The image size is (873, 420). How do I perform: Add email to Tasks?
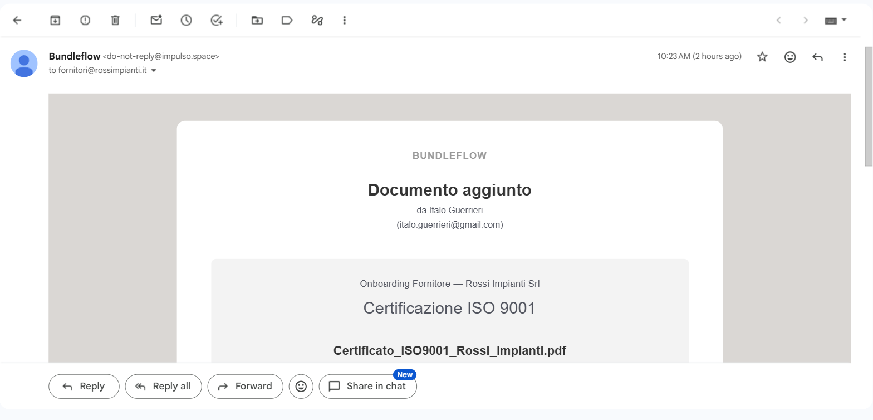(217, 21)
